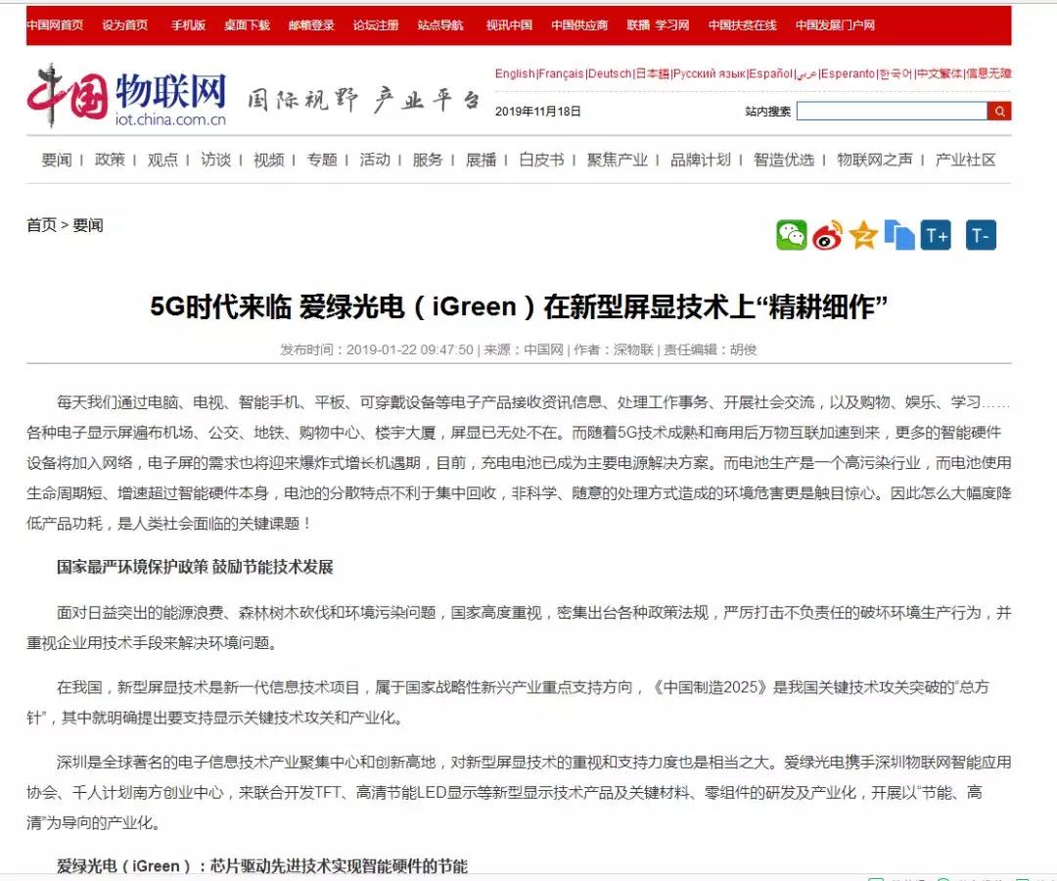1057x881 pixels.
Task: Select 观点 in navigation bar
Action: point(162,160)
